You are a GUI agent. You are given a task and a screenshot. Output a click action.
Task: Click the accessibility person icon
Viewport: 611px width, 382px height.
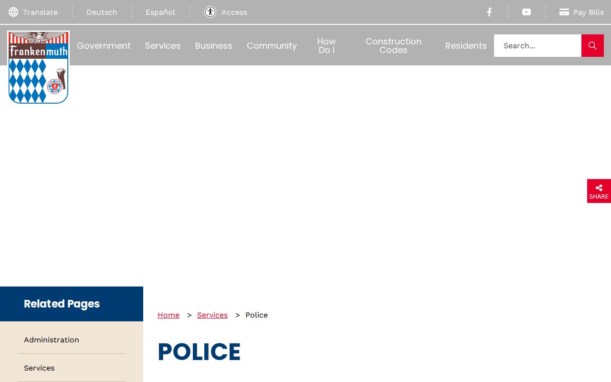[211, 12]
